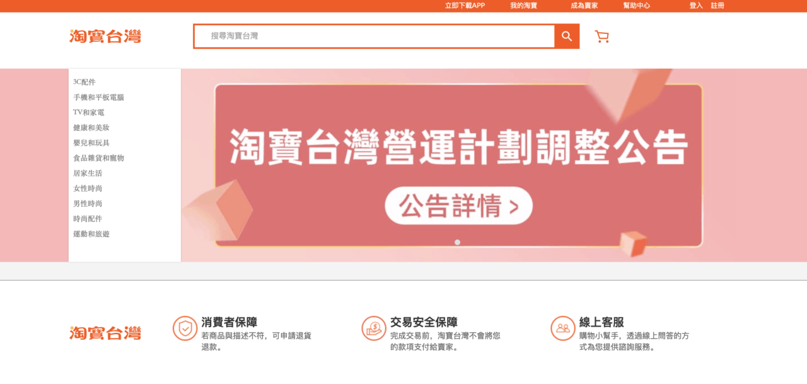Screen dimensions: 807x384
Task: Open 我的淘寶 menu
Action: point(524,6)
